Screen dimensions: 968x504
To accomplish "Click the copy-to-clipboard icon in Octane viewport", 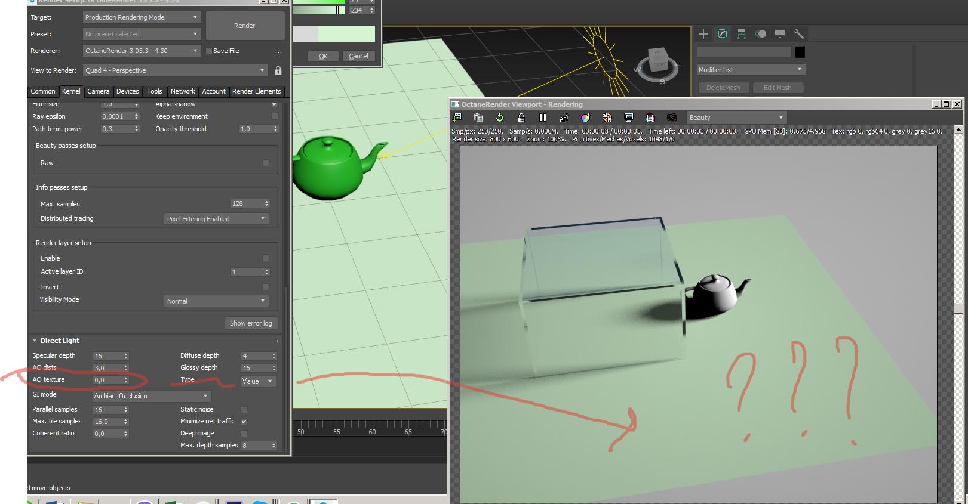I will point(478,118).
